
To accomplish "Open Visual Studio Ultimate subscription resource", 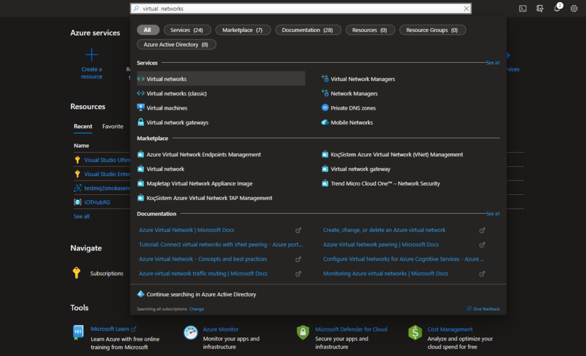I will pos(107,160).
